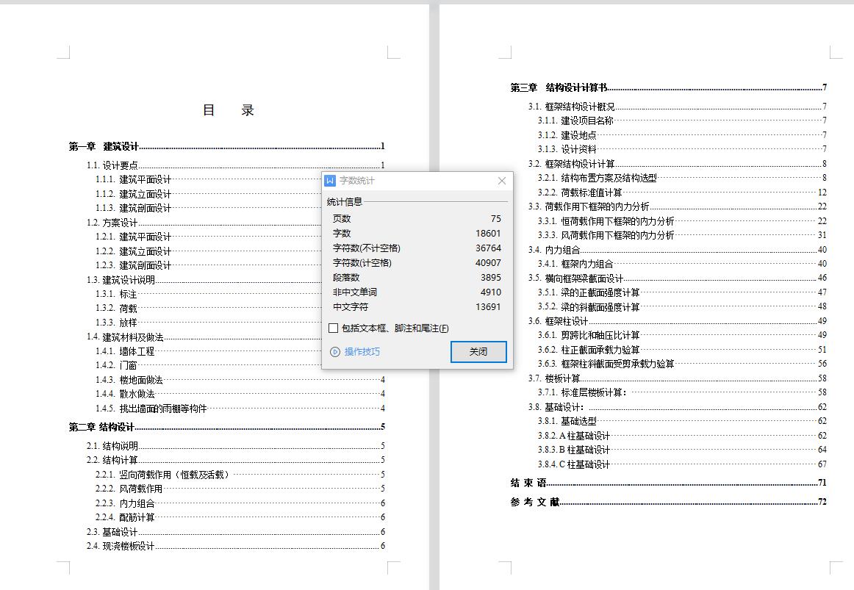Go to 2.2.2. 风荷载作用 entry
Screen dimensions: 854x590
[240, 489]
